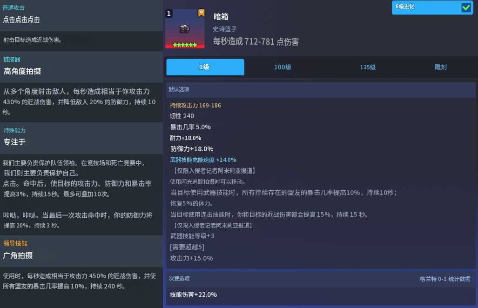Click the 专注于 ability name
The height and width of the screenshot is (308, 478).
tap(14, 142)
